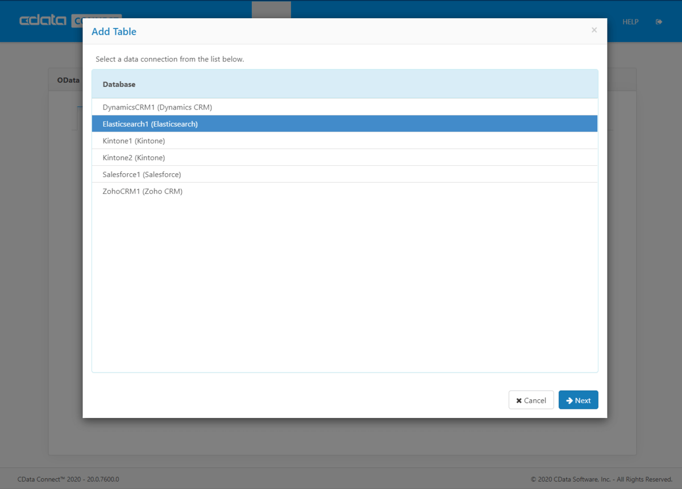
Task: Pick Salesforce1 (Salesforce) connection
Action: point(344,174)
